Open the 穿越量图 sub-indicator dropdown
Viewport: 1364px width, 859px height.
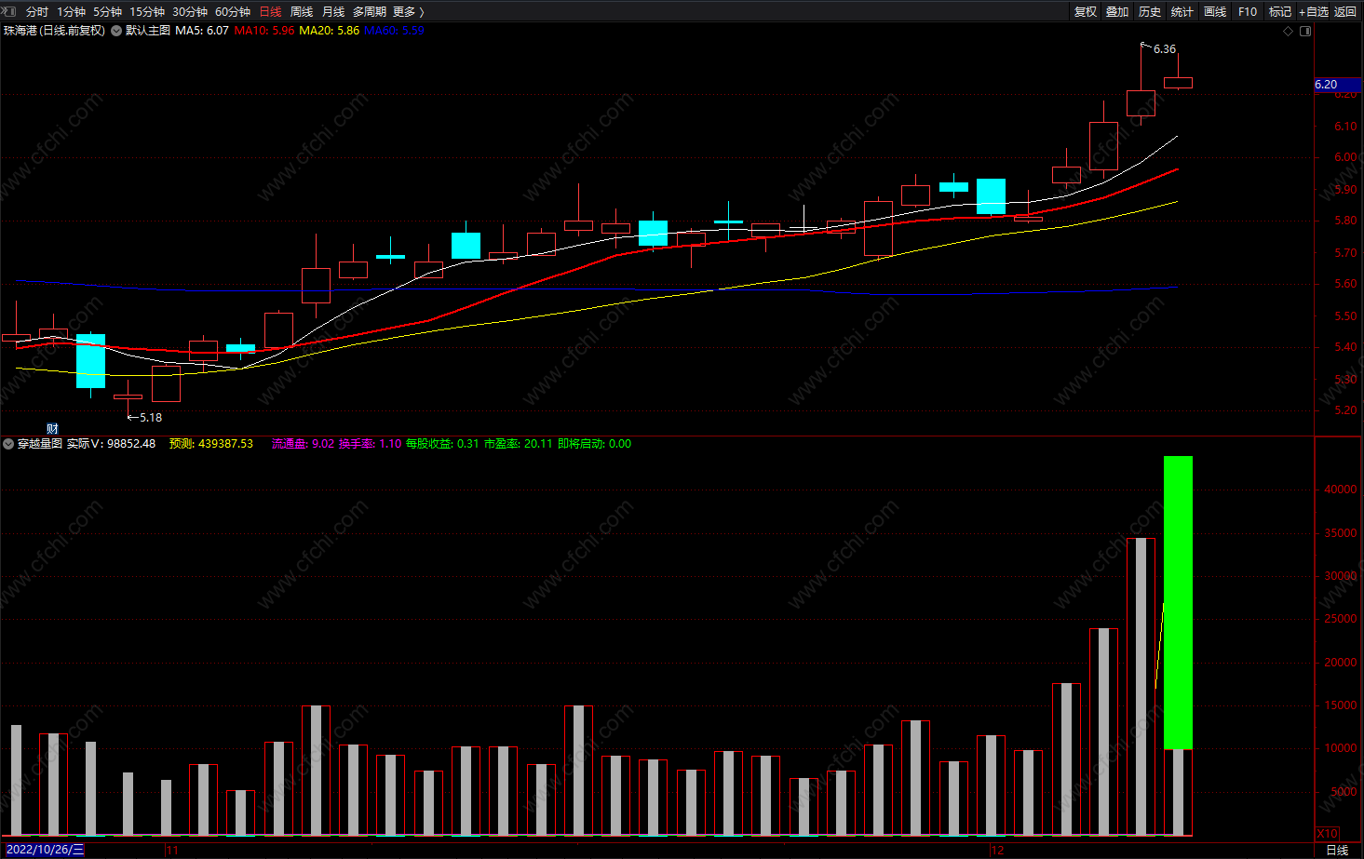pos(8,444)
